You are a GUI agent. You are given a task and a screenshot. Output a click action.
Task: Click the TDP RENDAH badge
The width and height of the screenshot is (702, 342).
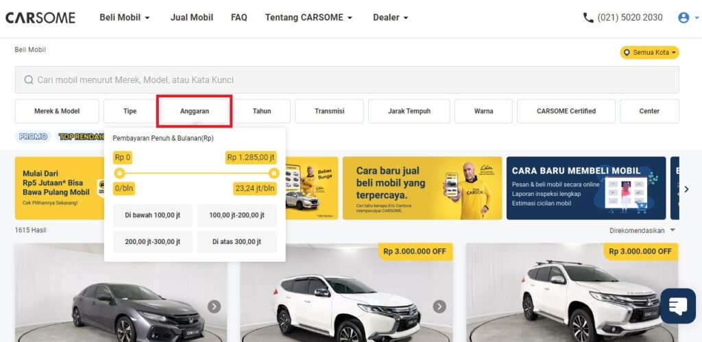(81, 136)
